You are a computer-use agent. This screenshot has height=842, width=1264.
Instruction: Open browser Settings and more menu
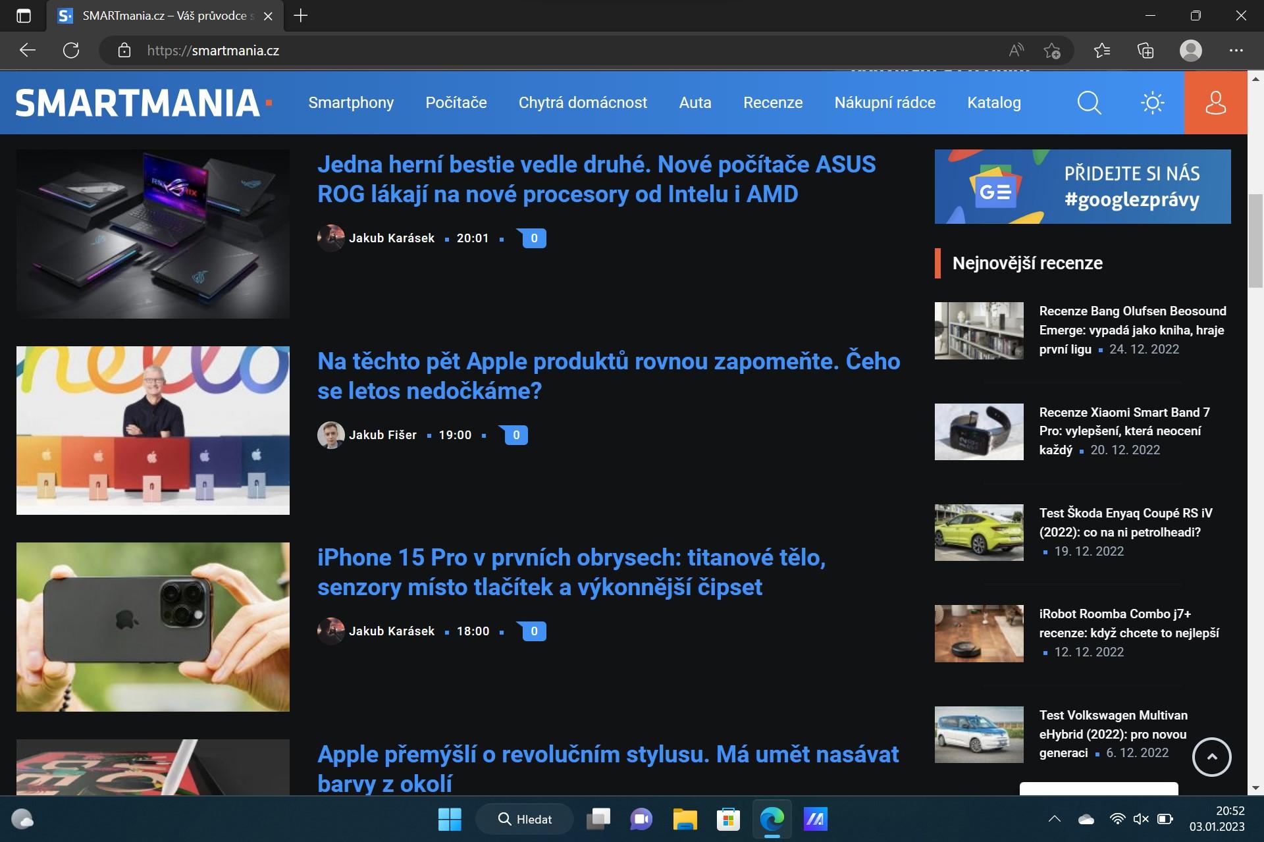tap(1236, 51)
